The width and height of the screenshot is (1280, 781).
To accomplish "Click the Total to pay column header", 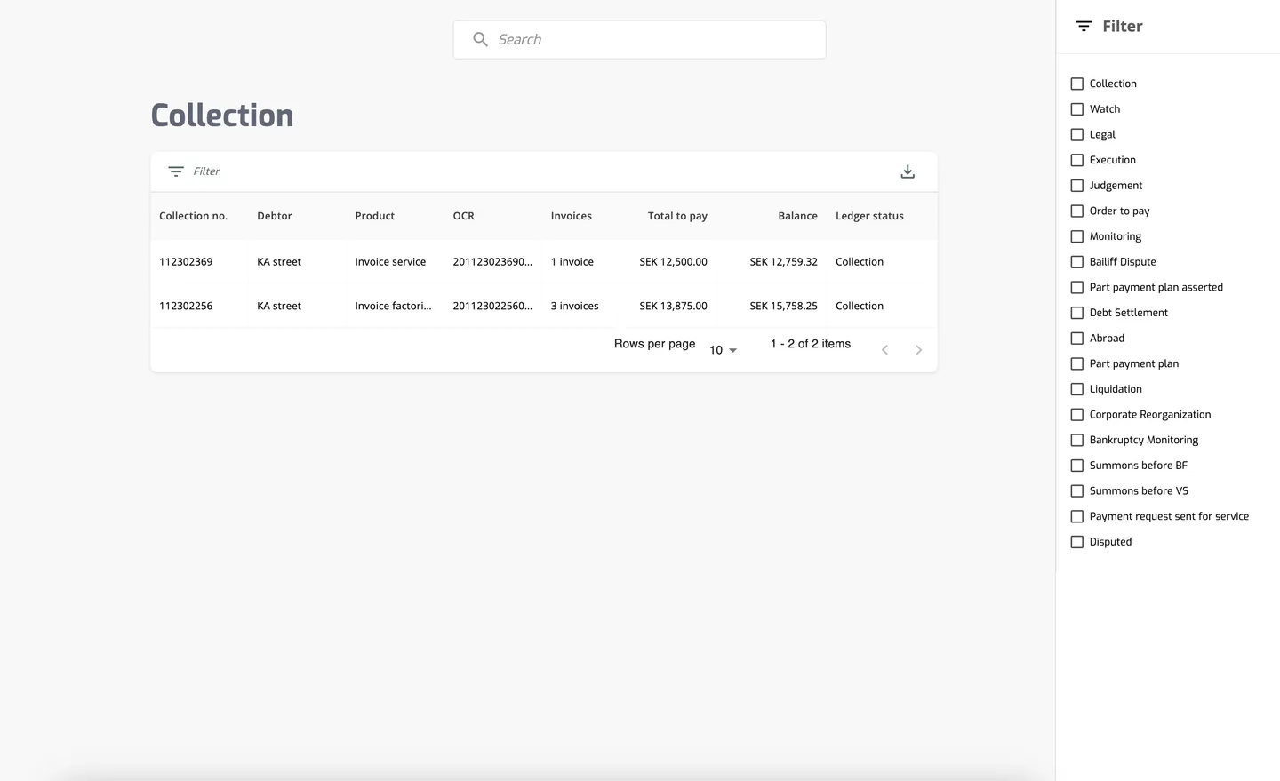I will 677,216.
